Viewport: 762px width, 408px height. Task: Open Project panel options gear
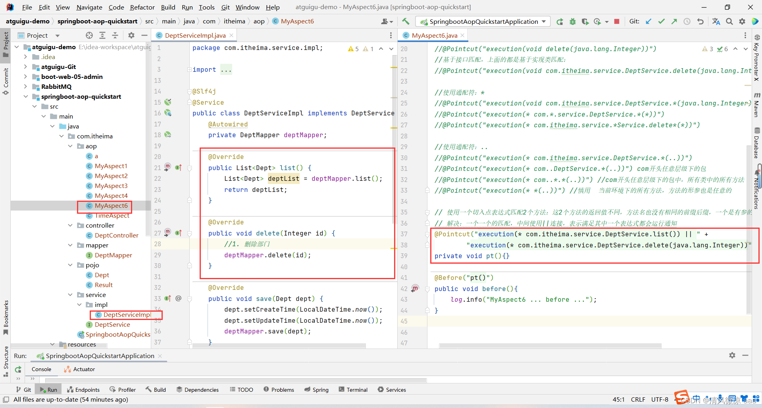click(x=131, y=35)
